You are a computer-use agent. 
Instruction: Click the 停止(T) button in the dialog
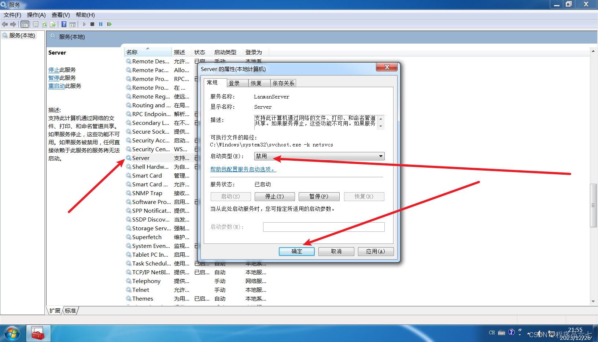pyautogui.click(x=275, y=197)
